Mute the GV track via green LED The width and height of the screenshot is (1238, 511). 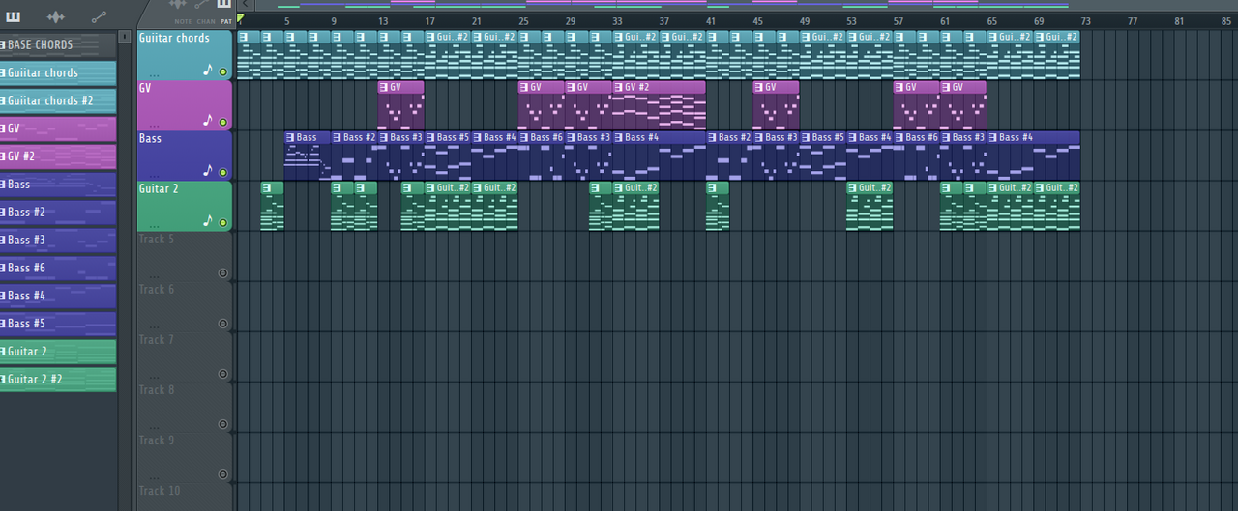(223, 123)
